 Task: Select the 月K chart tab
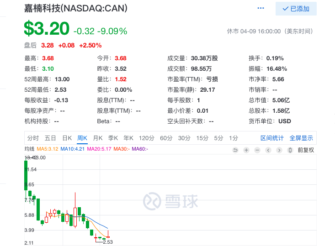[x=98, y=138]
